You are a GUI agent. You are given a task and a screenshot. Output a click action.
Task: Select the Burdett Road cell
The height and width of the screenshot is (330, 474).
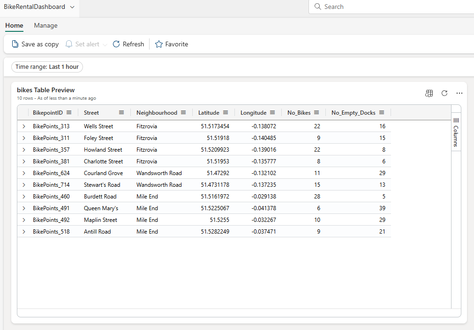pos(100,197)
